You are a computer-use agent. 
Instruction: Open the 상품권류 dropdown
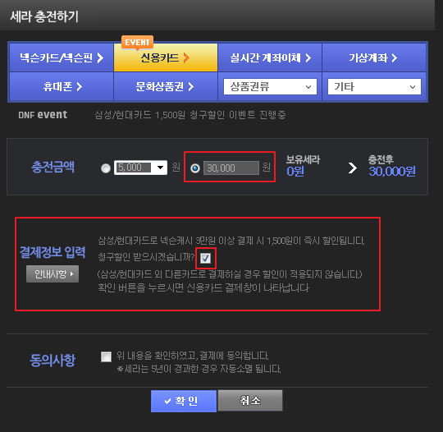pyautogui.click(x=270, y=86)
